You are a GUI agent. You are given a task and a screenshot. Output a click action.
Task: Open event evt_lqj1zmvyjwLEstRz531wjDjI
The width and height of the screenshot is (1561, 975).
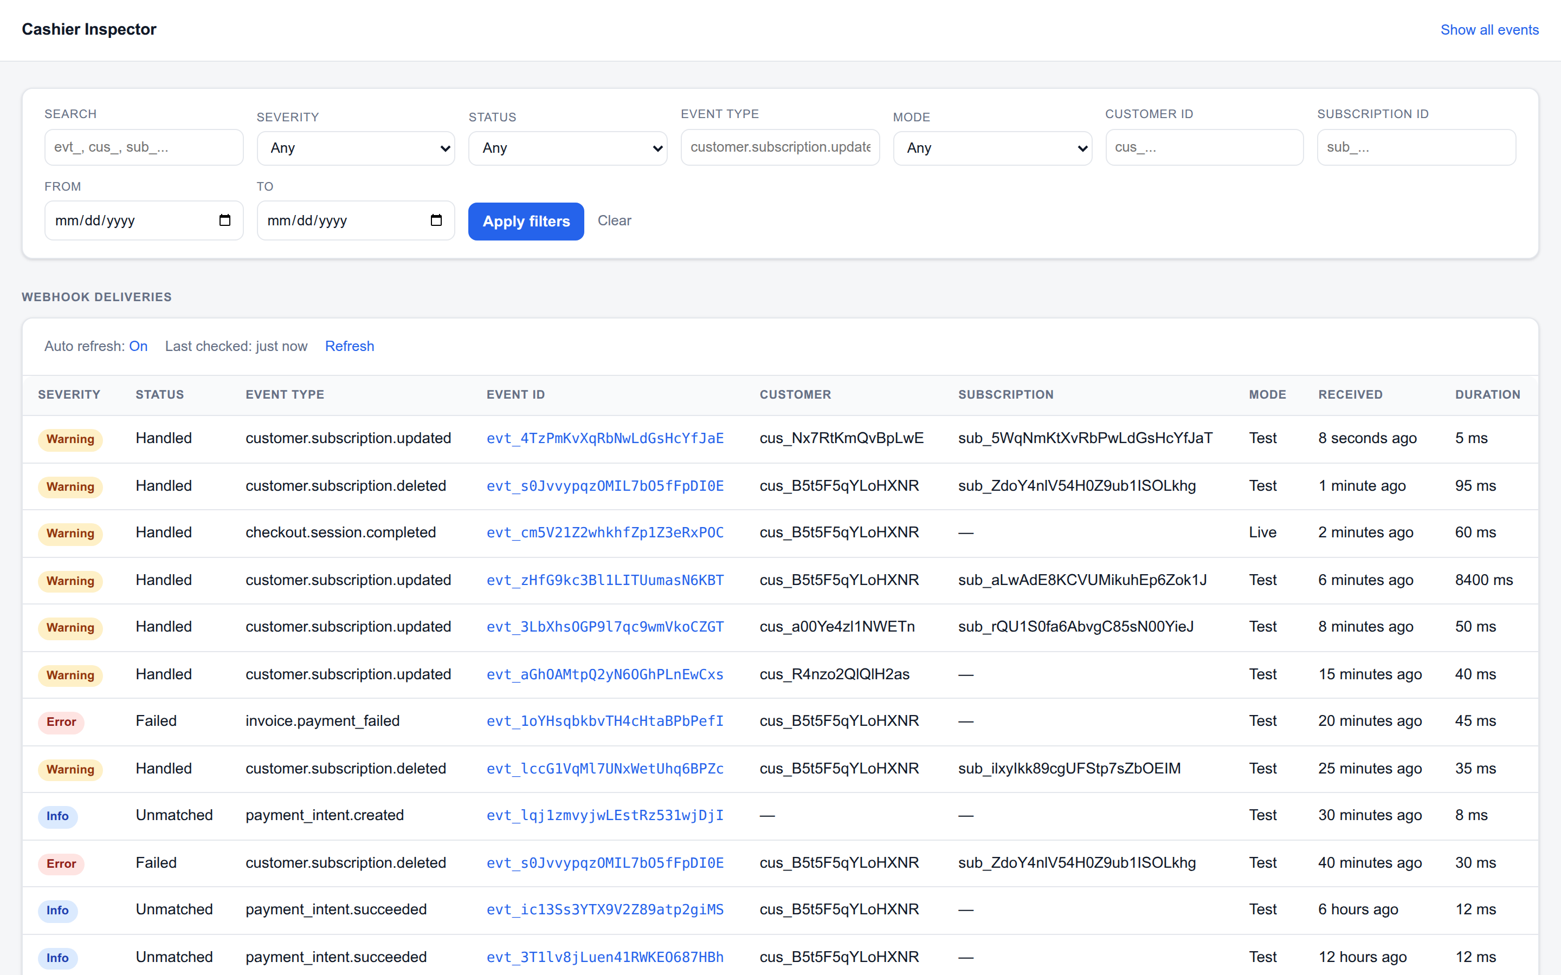[x=604, y=815]
